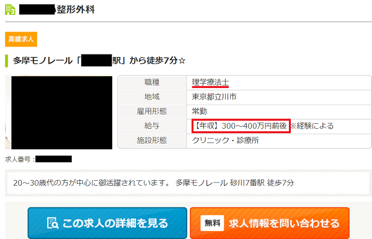Click the green building icon beside clinic name
Viewport: 372px width, 239px height.
pyautogui.click(x=10, y=10)
